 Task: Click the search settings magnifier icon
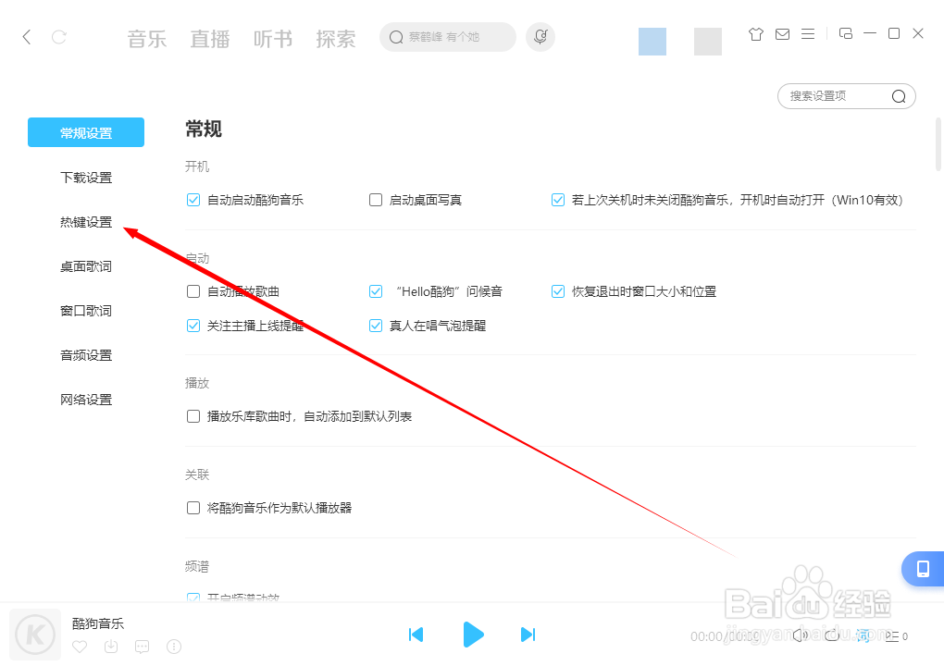tap(899, 96)
